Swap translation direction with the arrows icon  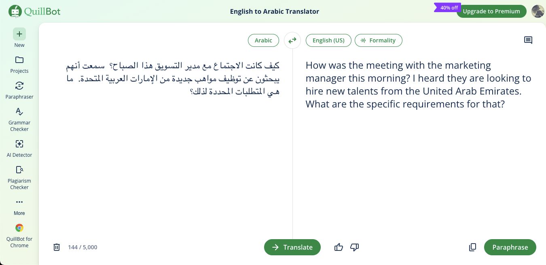[x=292, y=40]
